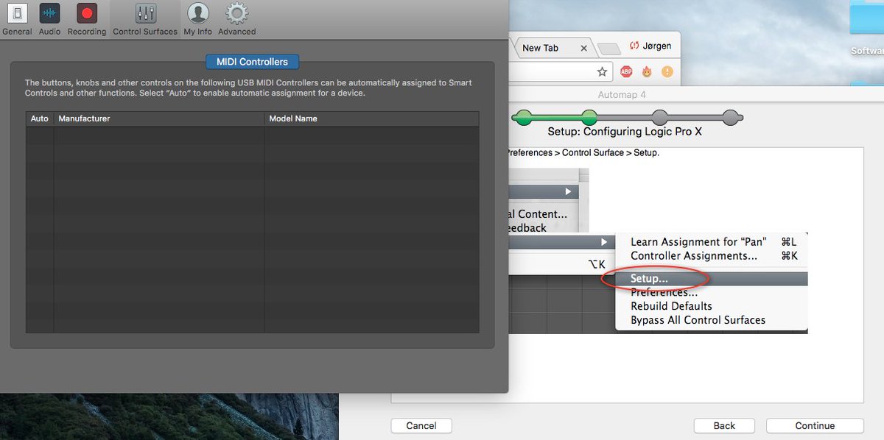Bookmark the page with the star icon
Viewport: 884px width, 440px height.
point(602,71)
